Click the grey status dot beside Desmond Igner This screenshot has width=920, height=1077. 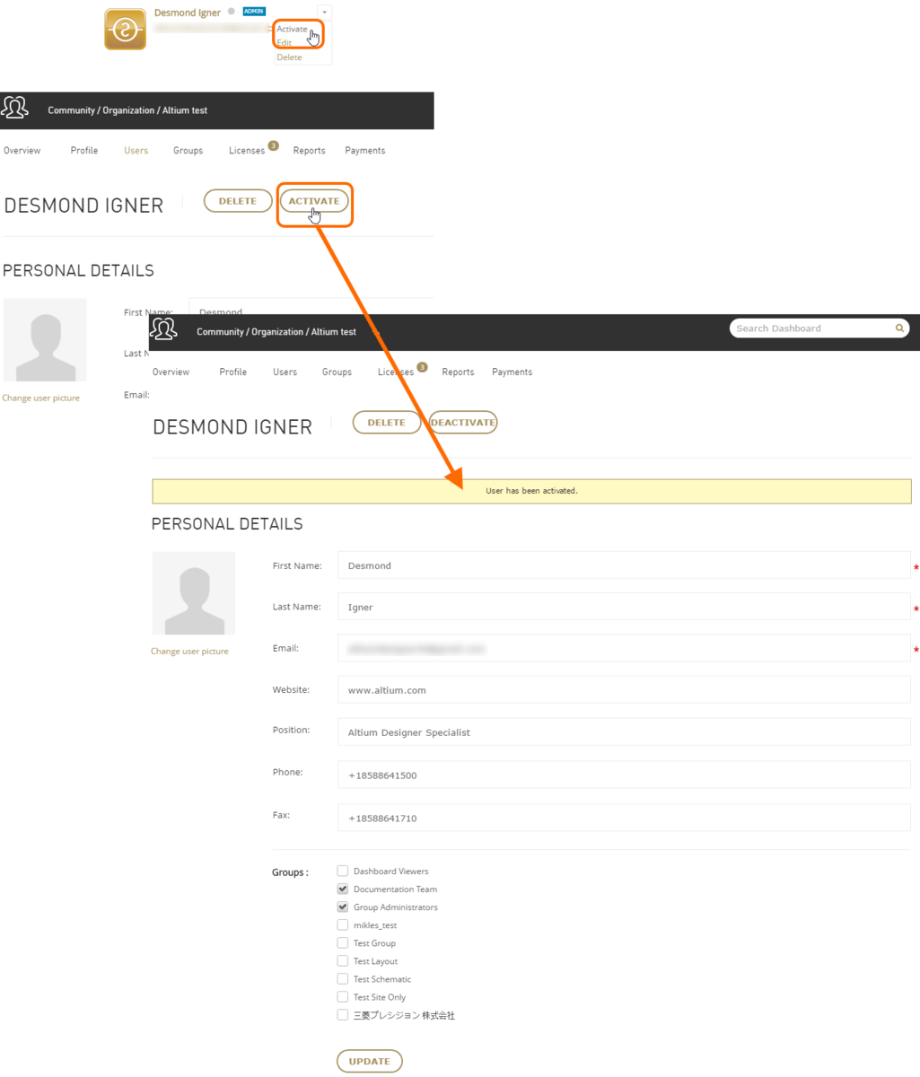[x=232, y=12]
